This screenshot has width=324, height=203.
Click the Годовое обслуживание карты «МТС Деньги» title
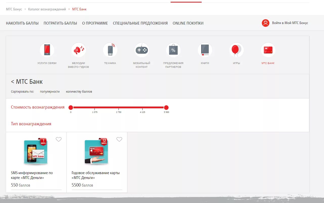pos(96,175)
